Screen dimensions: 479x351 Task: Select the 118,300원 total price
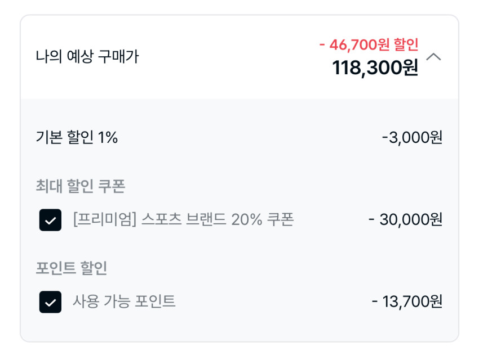pos(375,68)
